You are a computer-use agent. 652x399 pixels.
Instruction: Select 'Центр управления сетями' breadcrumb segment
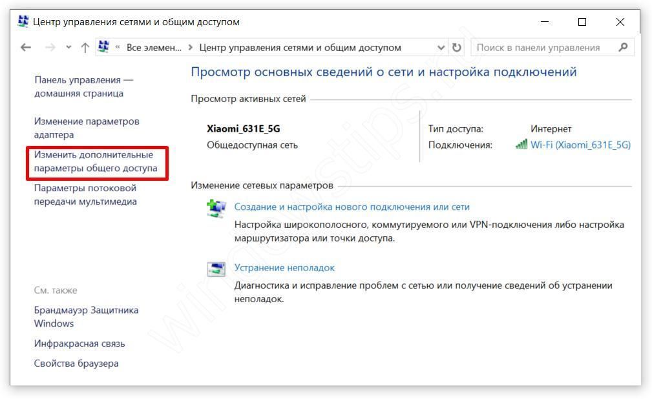300,48
